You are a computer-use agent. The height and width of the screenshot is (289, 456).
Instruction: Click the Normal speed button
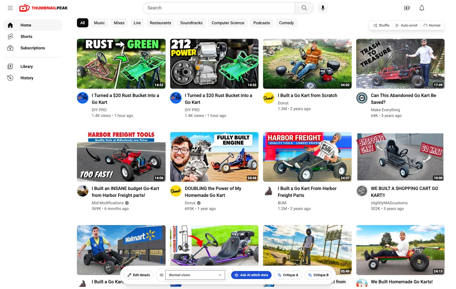tap(432, 25)
